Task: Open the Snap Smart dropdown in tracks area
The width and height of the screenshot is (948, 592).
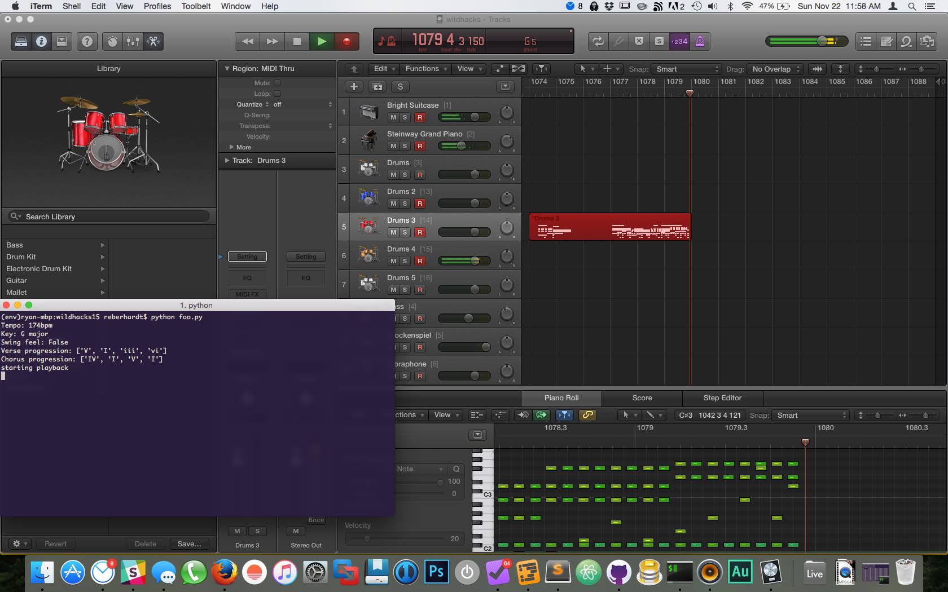Action: click(x=686, y=69)
